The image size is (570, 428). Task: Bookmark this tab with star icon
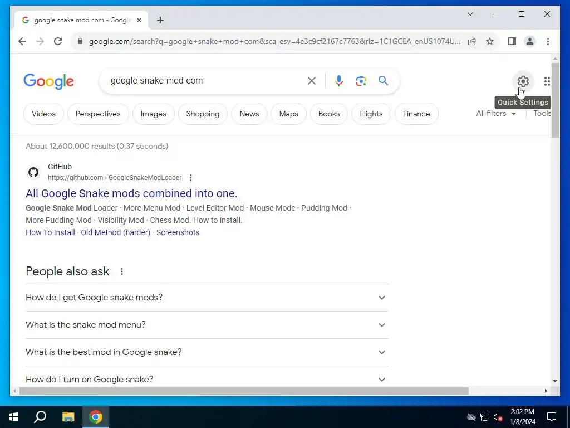point(490,41)
